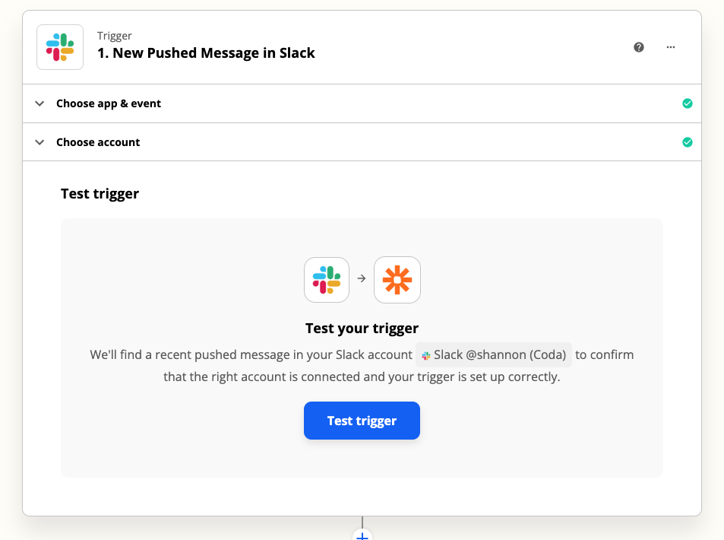The image size is (724, 540).
Task: Click the step title "1. New Pushed Message in Slack"
Action: [x=206, y=53]
